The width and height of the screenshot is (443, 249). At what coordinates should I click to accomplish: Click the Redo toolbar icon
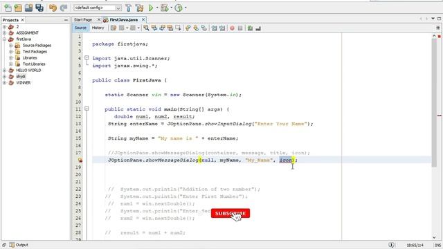(x=64, y=8)
